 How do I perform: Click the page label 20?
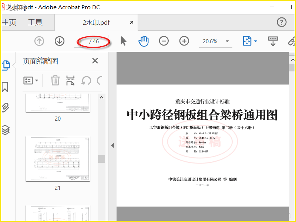coord(58,118)
